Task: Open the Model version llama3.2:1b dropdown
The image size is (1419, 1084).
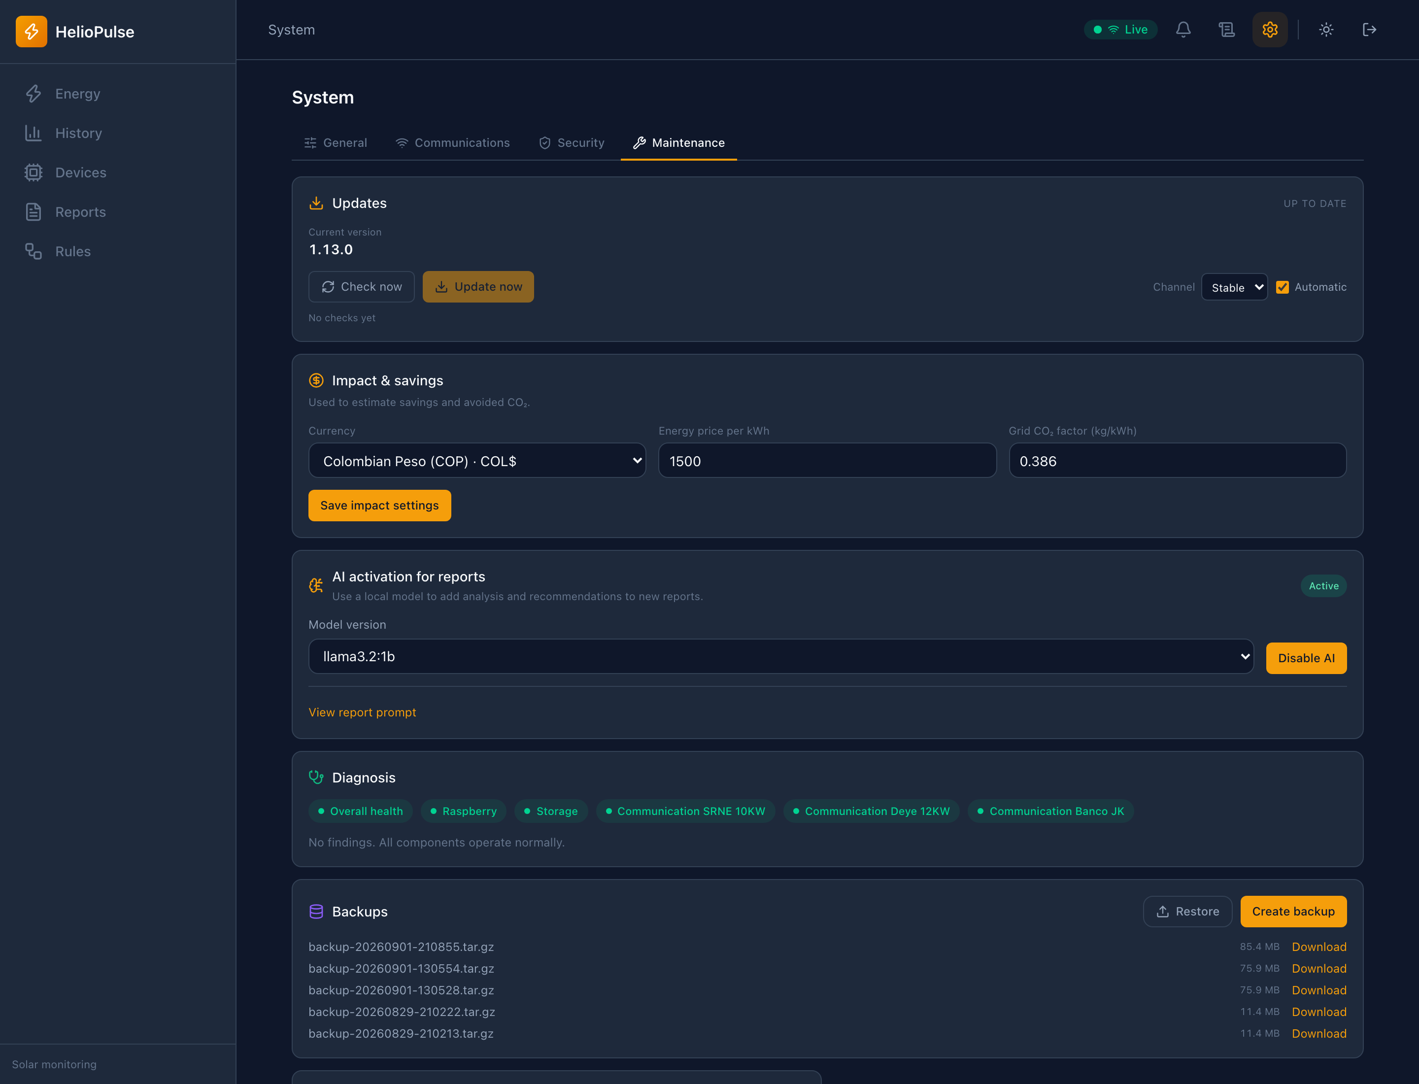Action: pos(781,656)
